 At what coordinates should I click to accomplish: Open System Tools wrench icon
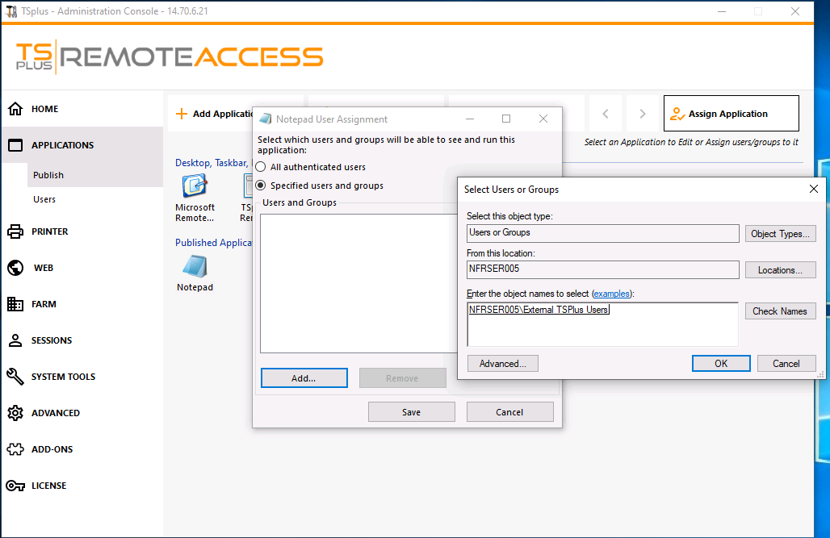tap(15, 377)
